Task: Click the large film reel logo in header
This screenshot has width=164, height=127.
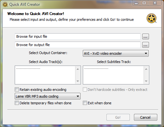Action: tap(152, 18)
